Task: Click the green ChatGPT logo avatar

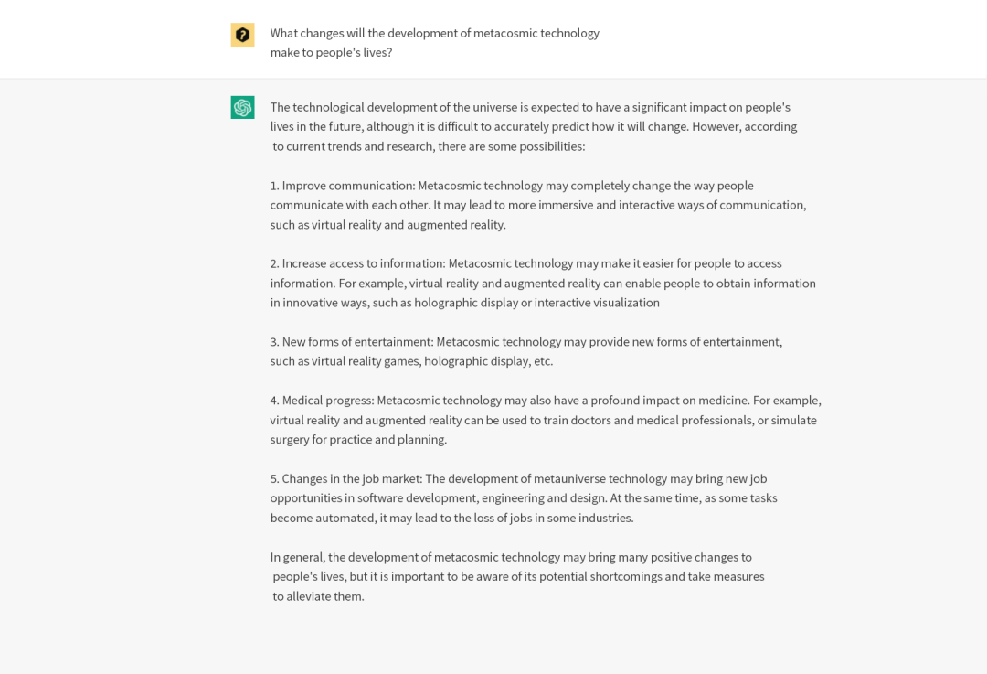Action: (x=242, y=108)
